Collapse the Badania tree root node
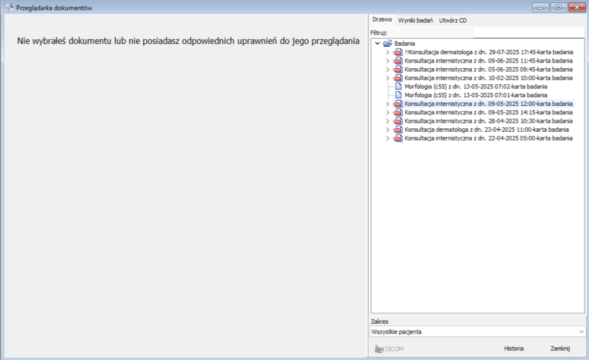589x360 pixels. click(x=378, y=43)
